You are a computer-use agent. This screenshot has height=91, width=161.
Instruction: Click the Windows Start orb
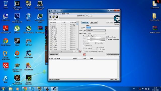(3, 89)
